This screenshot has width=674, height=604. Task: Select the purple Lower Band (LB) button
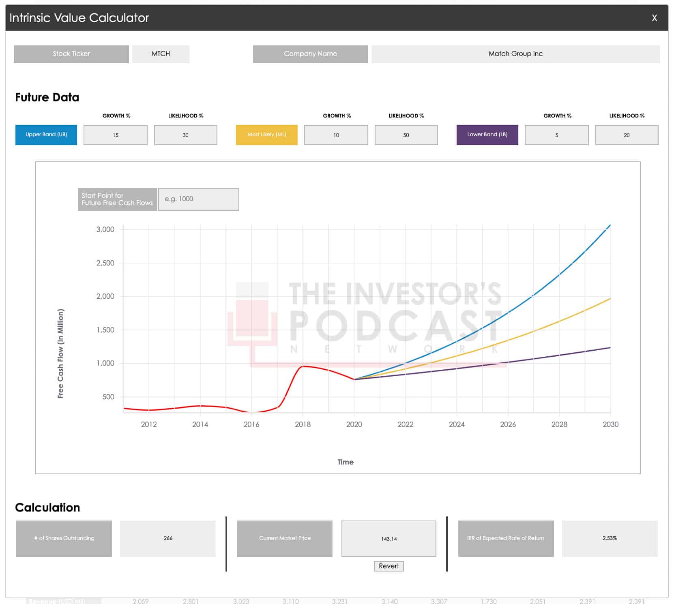pyautogui.click(x=487, y=135)
